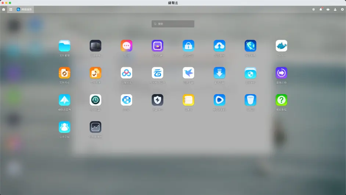This screenshot has width=346, height=195.
Task: Click the app grid launcher button
Action: tap(11, 9)
